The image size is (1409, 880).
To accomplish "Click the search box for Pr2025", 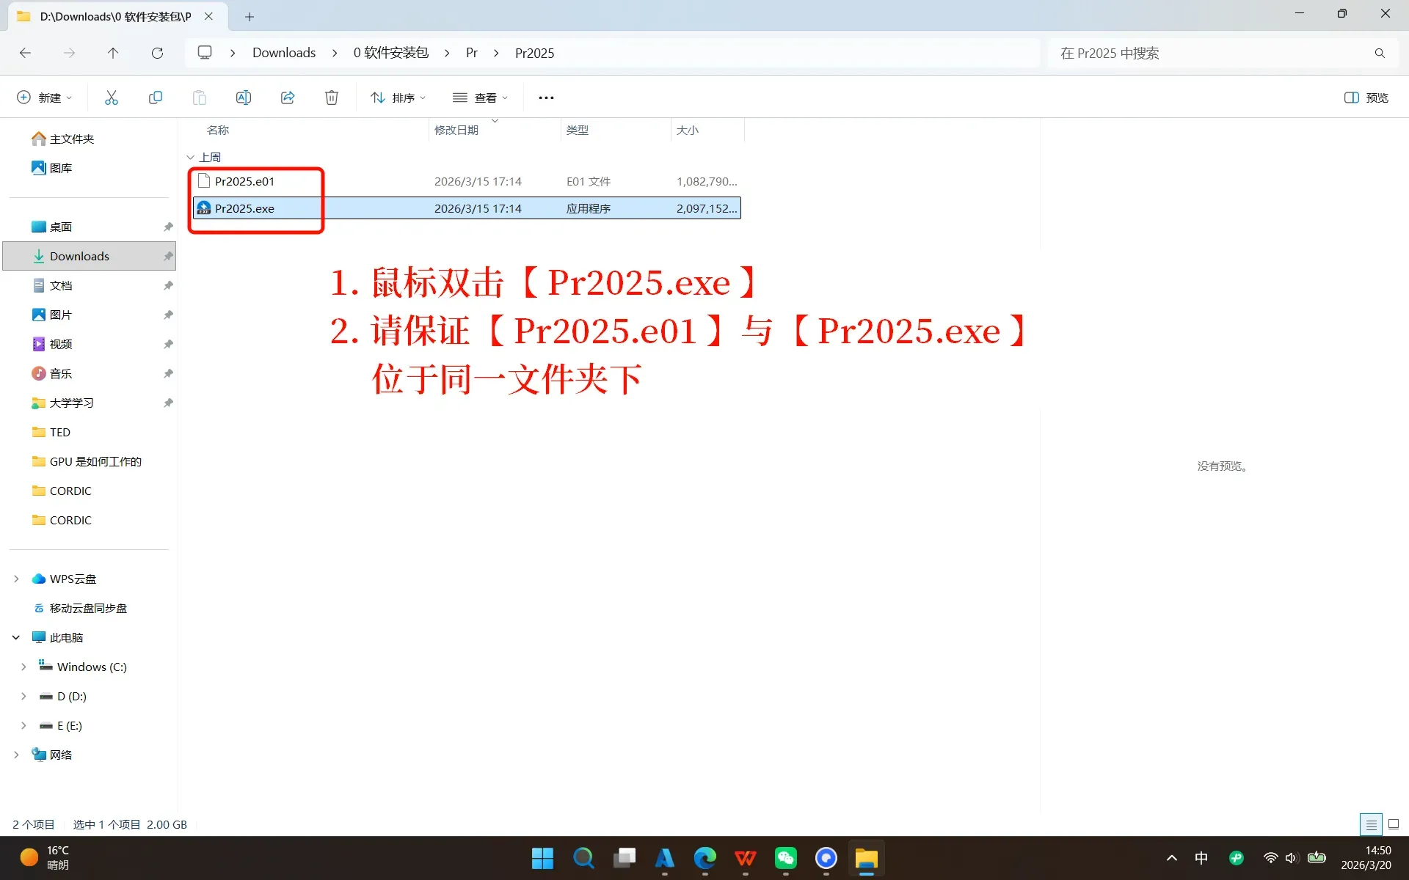I will [1211, 53].
